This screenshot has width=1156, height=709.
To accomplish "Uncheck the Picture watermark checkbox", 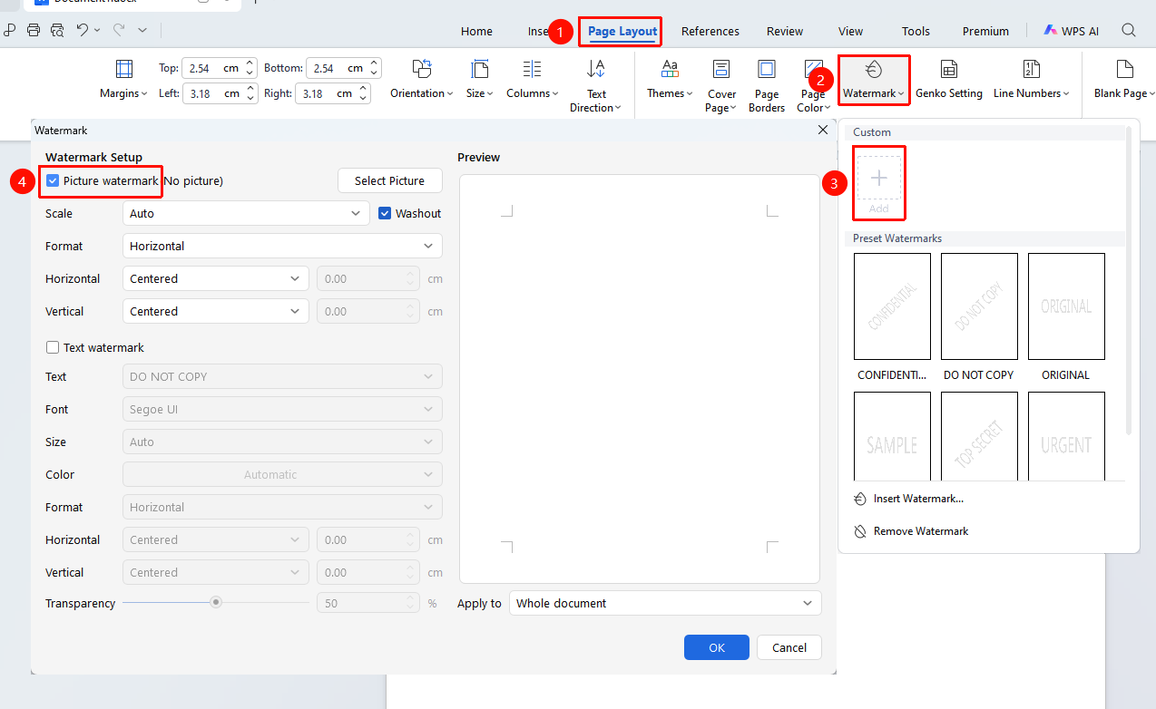I will click(x=53, y=181).
